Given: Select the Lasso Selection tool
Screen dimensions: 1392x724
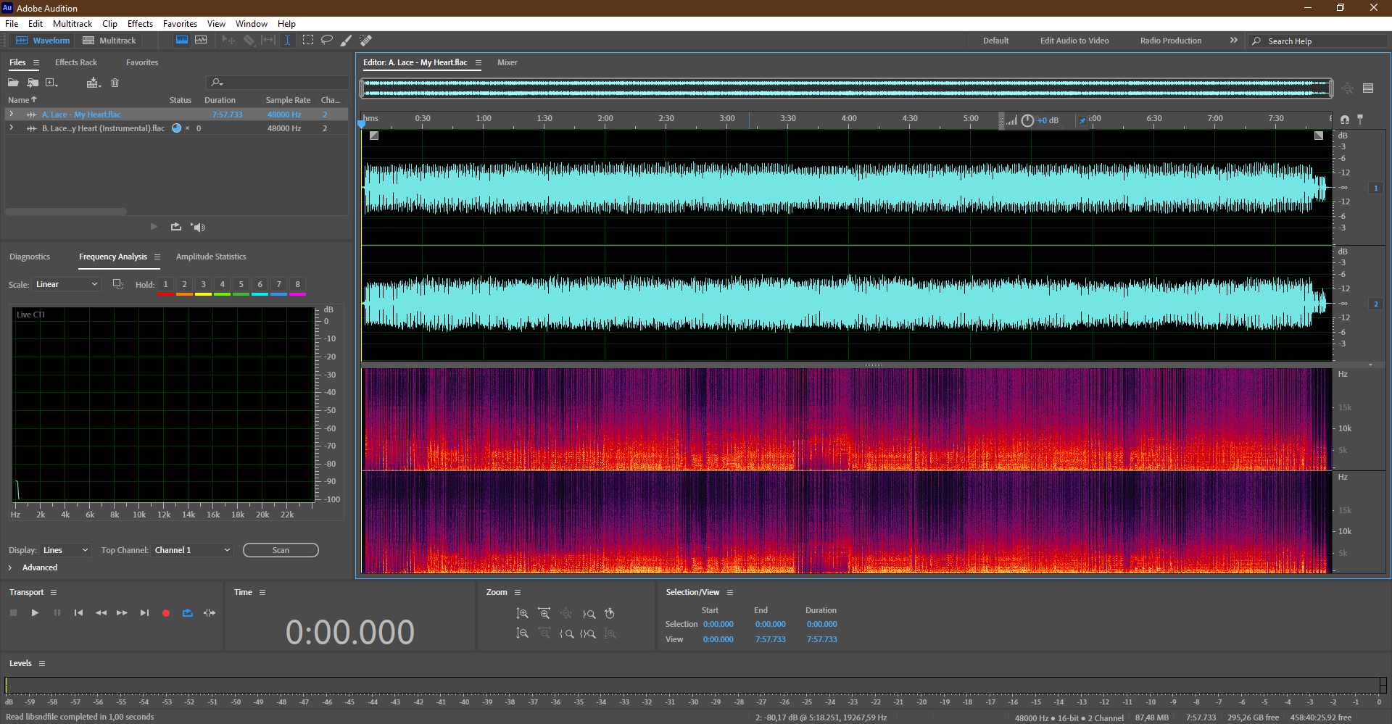Looking at the screenshot, I should [x=327, y=41].
